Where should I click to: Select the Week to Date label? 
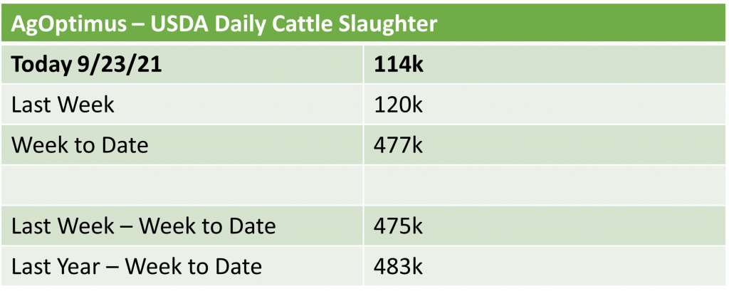(80, 145)
